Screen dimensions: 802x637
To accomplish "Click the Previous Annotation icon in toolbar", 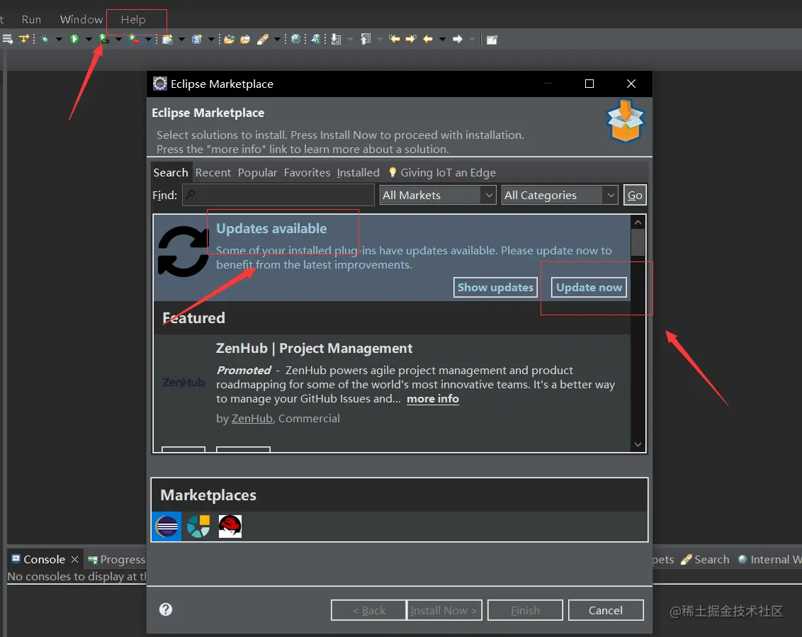I will point(366,39).
